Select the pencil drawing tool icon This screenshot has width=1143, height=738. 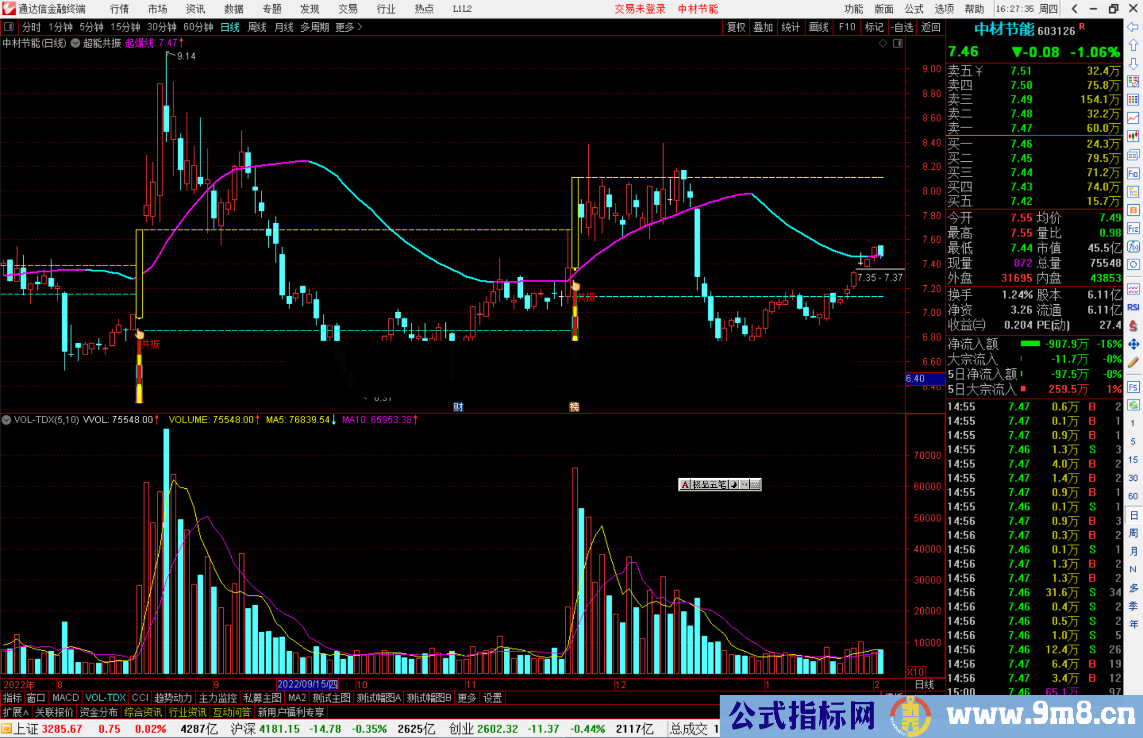1133,363
